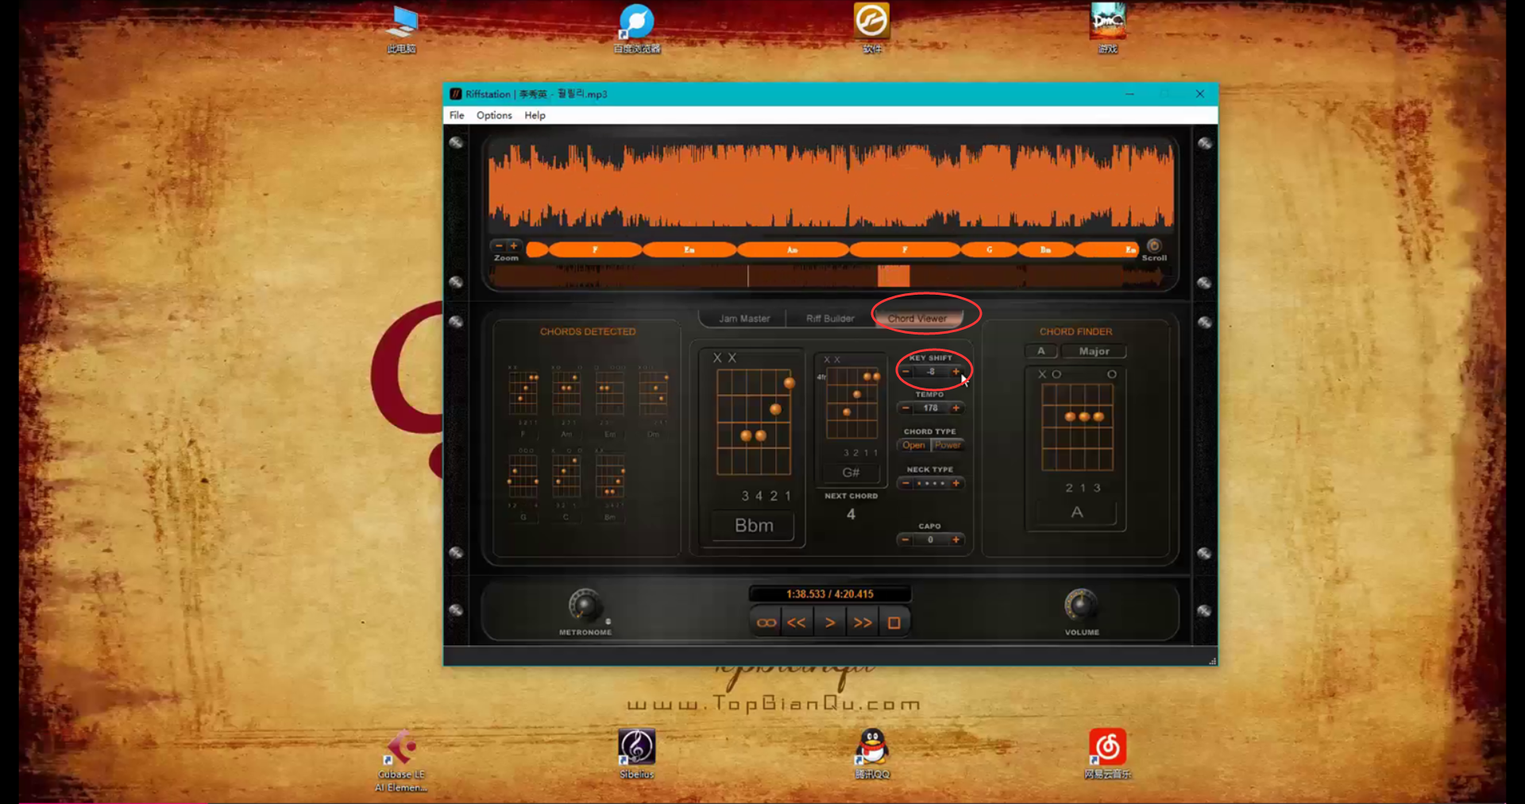
Task: Open the Major chord quality selector
Action: [1095, 351]
